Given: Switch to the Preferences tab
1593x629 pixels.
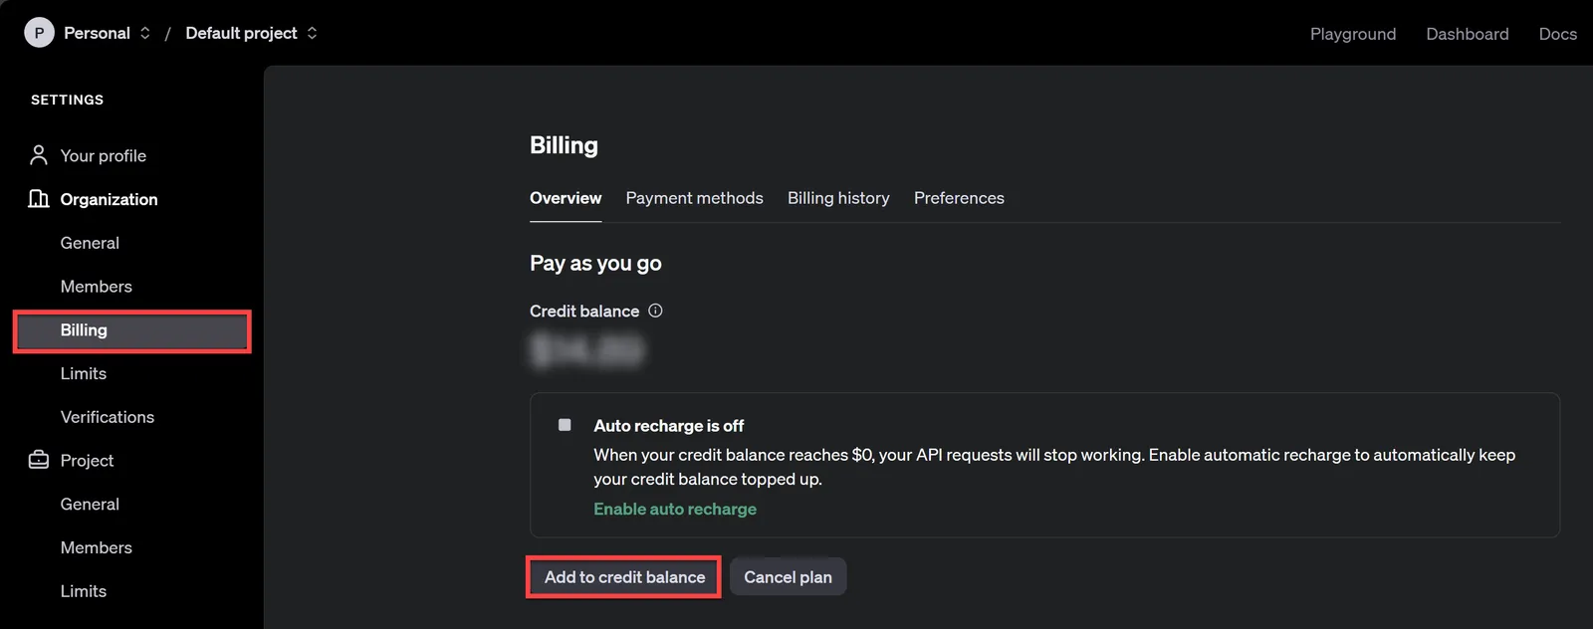Looking at the screenshot, I should (x=959, y=198).
